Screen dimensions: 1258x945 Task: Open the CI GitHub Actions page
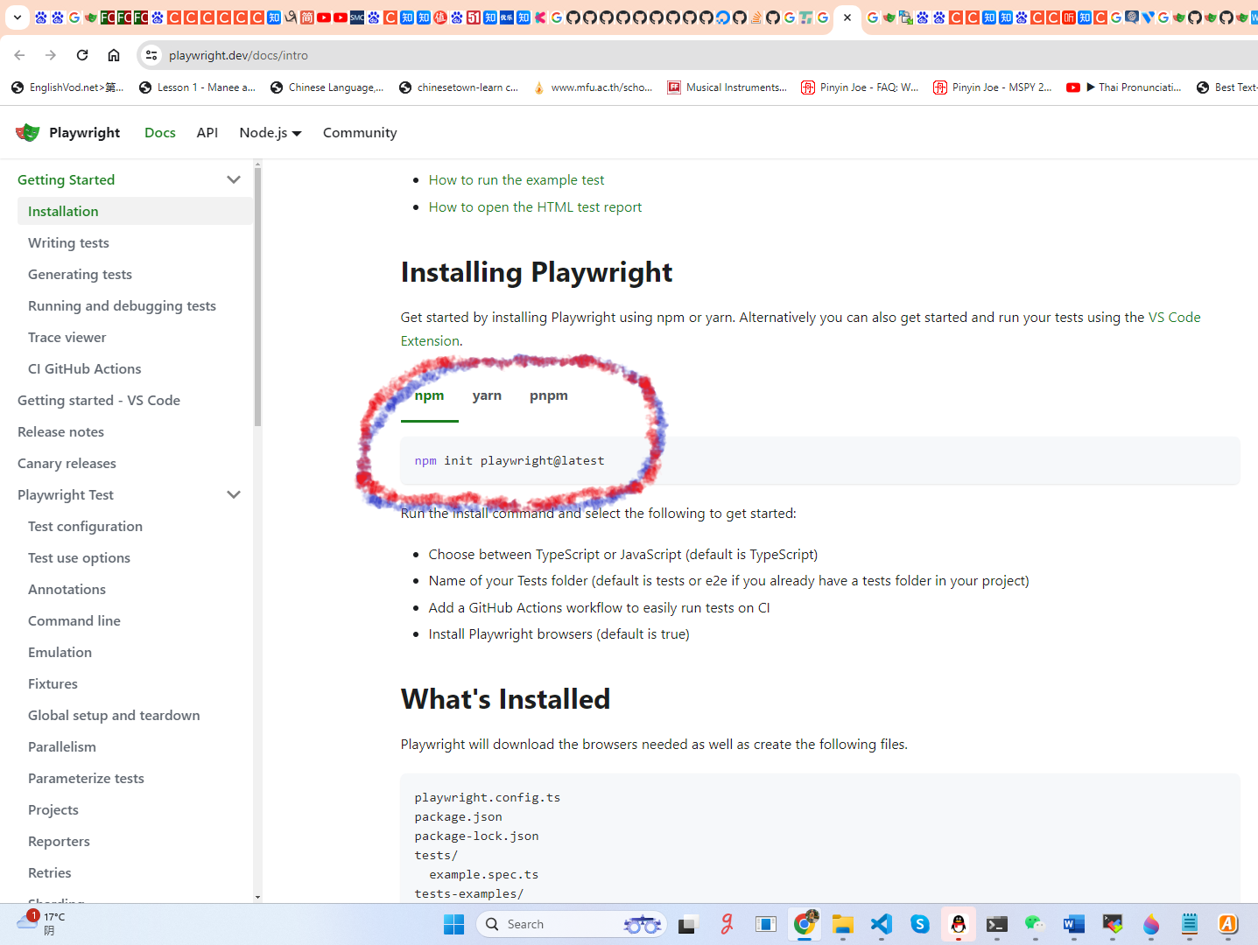pos(84,368)
